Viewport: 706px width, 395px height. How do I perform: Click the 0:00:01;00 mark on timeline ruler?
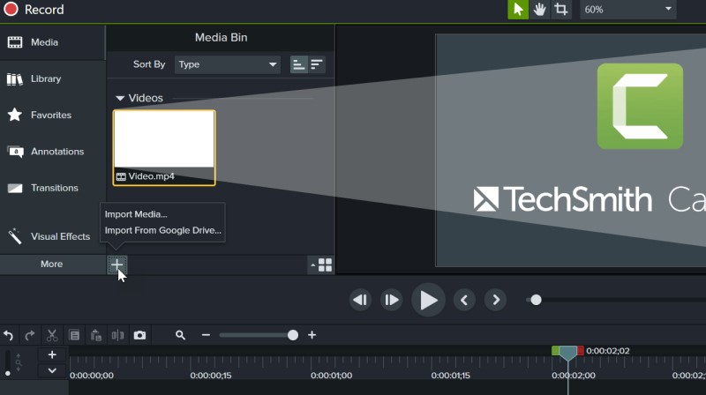tap(332, 376)
